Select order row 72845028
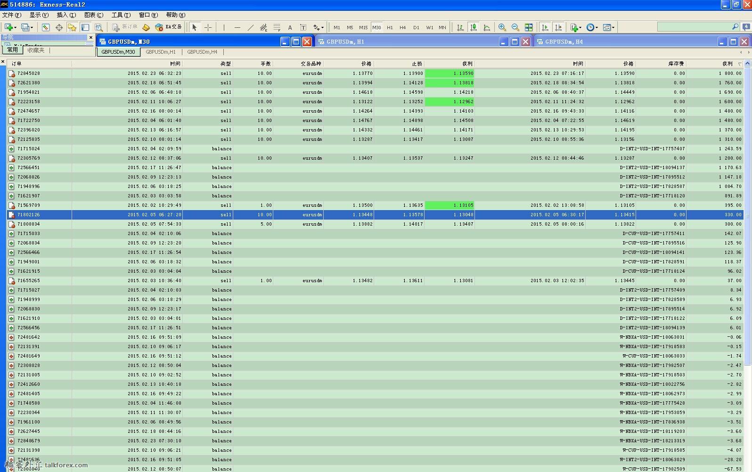The height and width of the screenshot is (472, 752). click(375, 73)
